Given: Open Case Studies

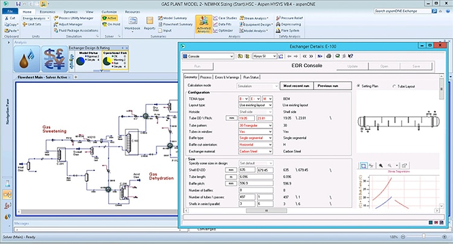Looking at the screenshot, I should (225, 18).
